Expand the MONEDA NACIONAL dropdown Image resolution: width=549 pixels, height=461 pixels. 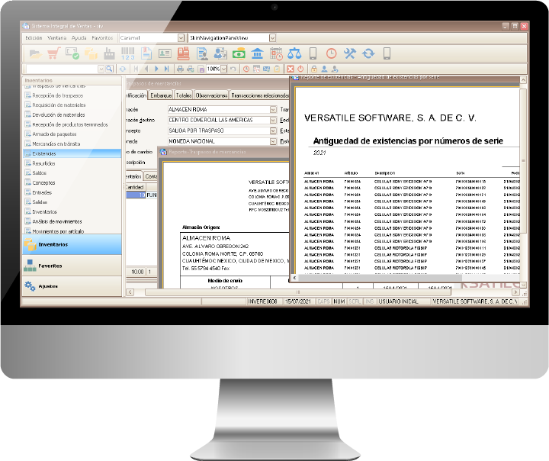(x=273, y=141)
